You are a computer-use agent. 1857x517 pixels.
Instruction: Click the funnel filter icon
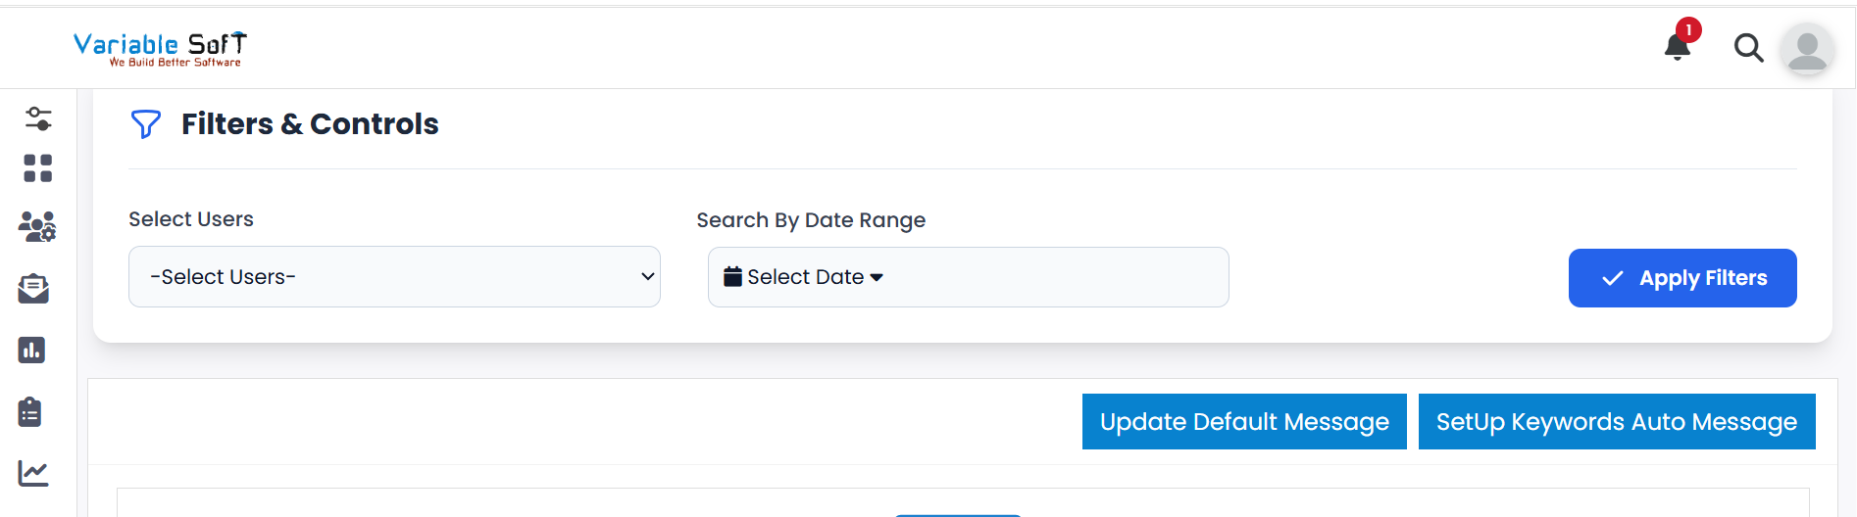[x=145, y=124]
